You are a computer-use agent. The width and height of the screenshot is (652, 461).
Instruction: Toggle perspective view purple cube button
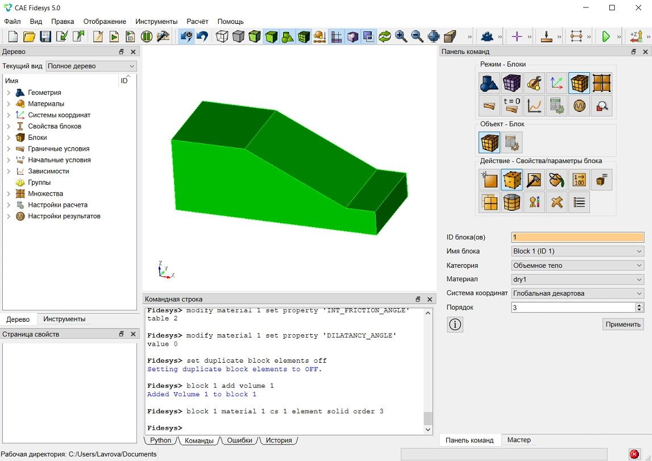(x=352, y=36)
